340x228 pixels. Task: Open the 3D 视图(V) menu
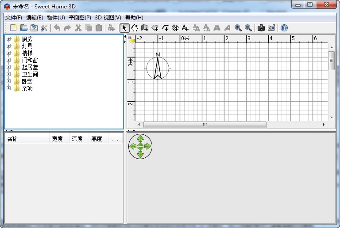pos(108,18)
